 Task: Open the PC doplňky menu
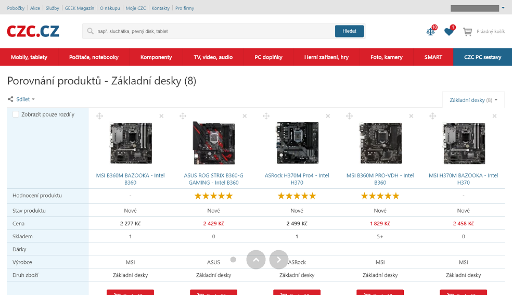pyautogui.click(x=268, y=57)
